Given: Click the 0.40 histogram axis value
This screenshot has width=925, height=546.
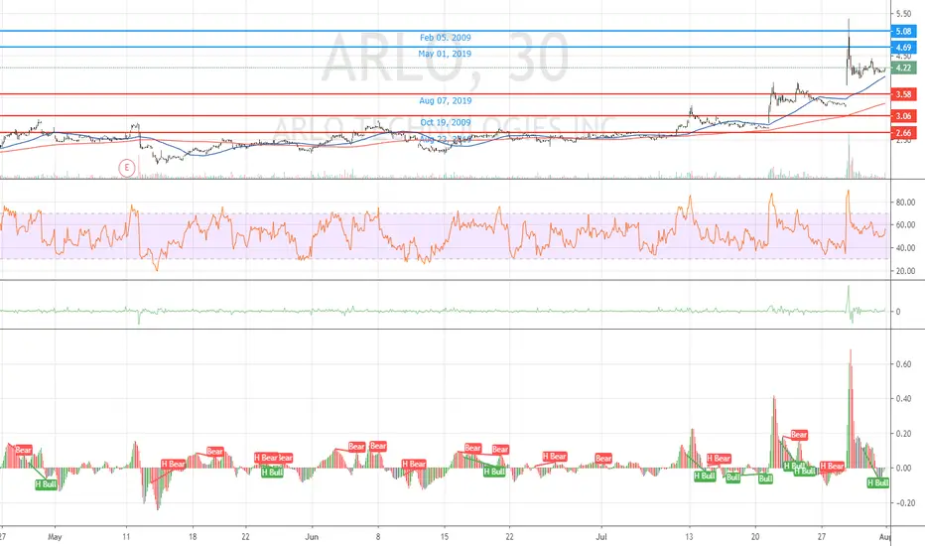Looking at the screenshot, I should point(903,399).
